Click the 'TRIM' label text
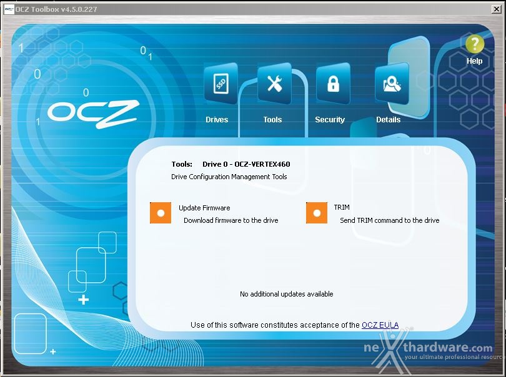506x377 pixels. 342,207
